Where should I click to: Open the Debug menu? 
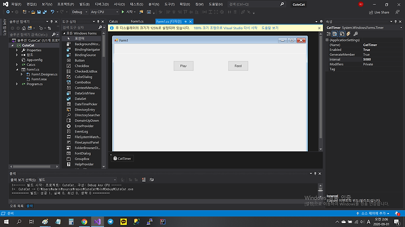point(102,4)
